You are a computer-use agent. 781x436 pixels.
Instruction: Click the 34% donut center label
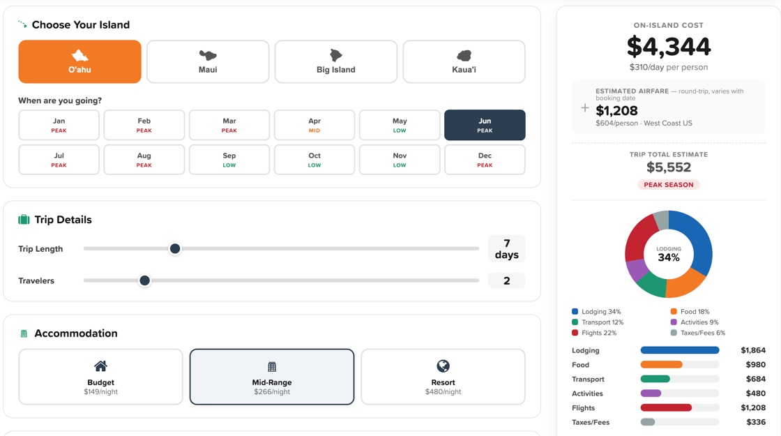669,257
